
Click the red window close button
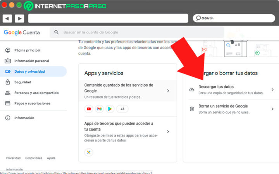click(x=4, y=5)
